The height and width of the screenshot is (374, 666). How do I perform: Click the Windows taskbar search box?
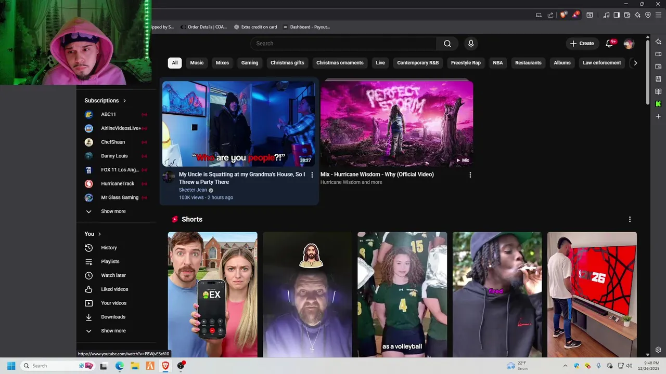coord(57,366)
